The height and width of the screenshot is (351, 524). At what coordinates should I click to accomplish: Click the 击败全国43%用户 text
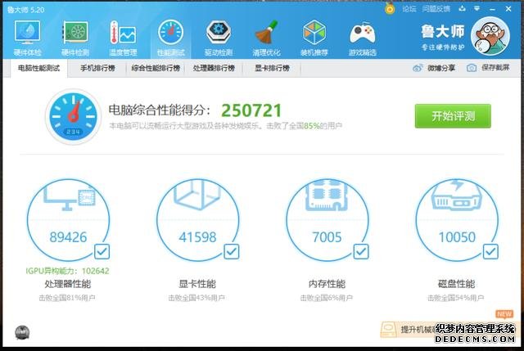(x=196, y=298)
